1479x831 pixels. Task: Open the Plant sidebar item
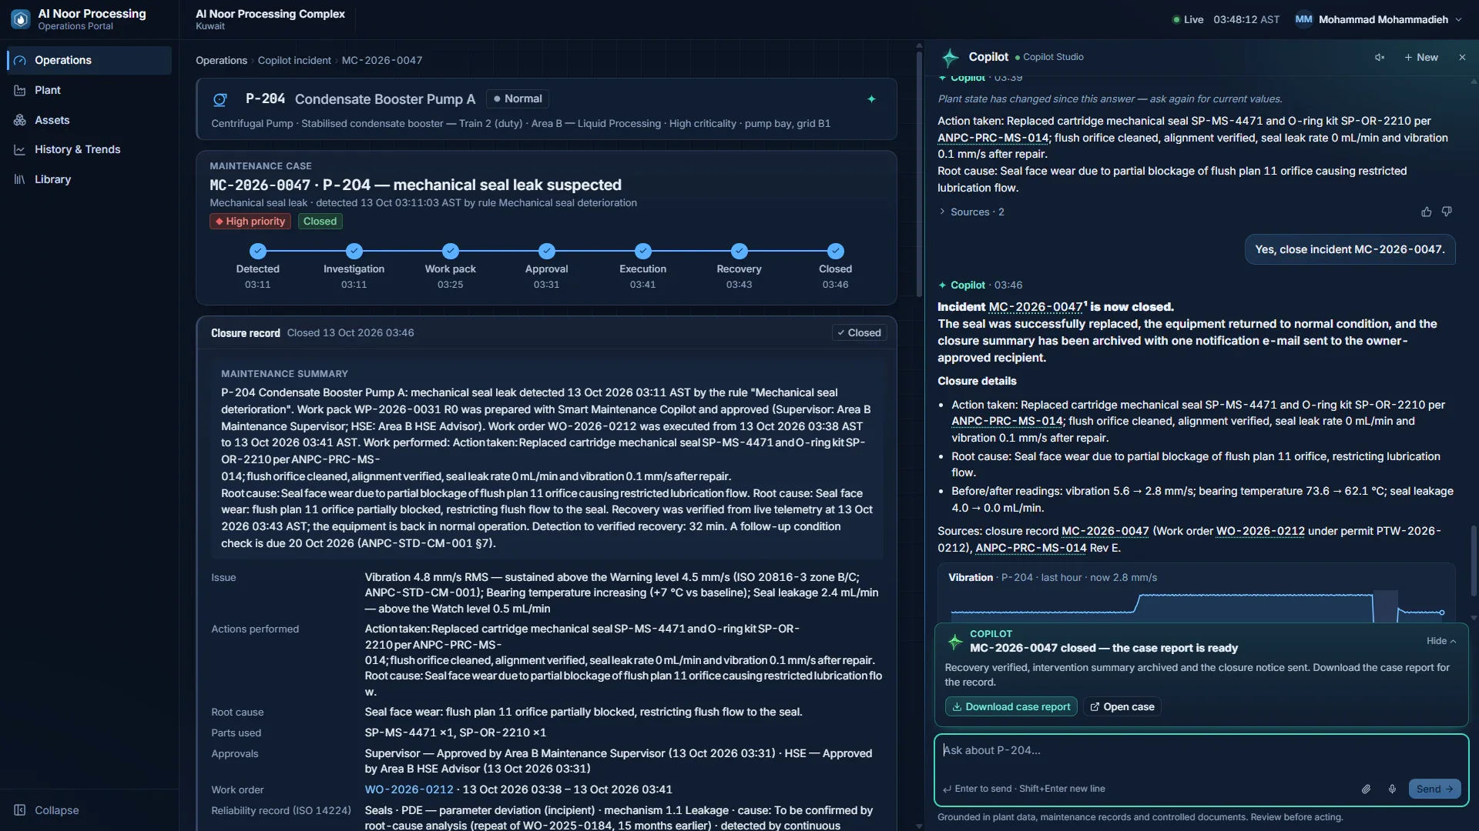click(x=89, y=90)
